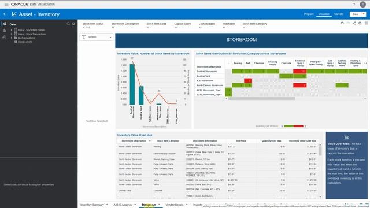Switch to Visualize mode

pos(324,14)
